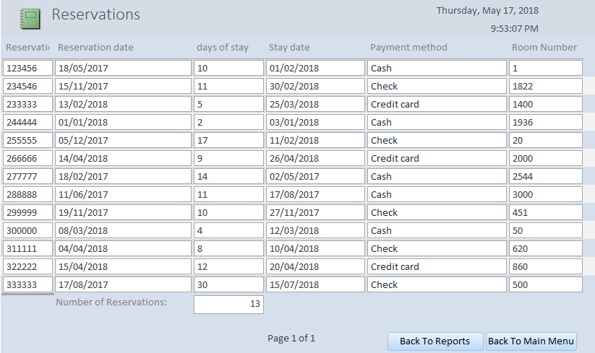Click room number field 1936
Image resolution: width=595 pixels, height=353 pixels.
544,122
